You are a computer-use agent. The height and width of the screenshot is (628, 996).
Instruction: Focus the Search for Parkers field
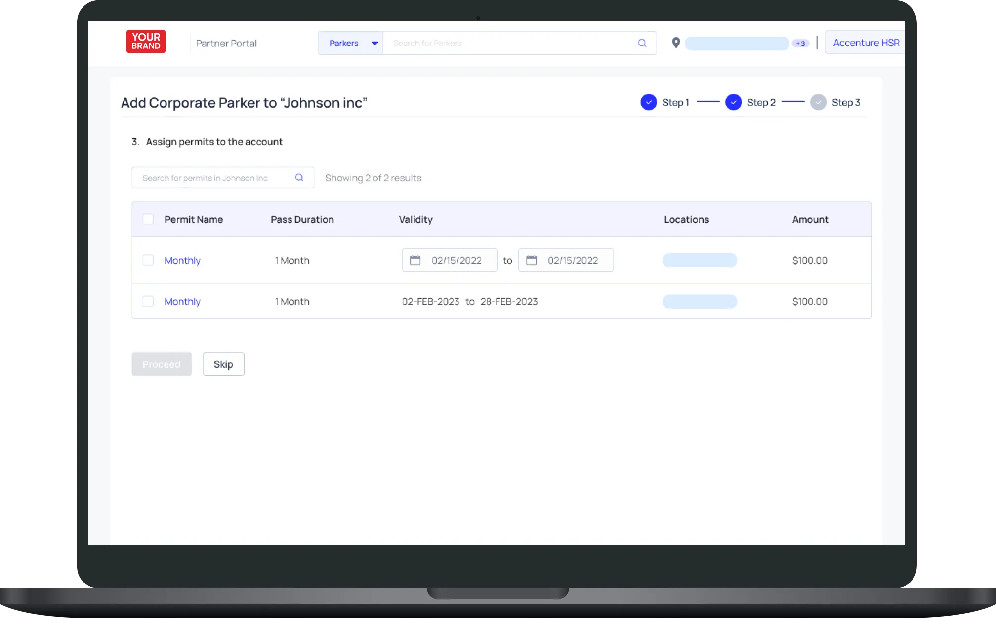[509, 43]
